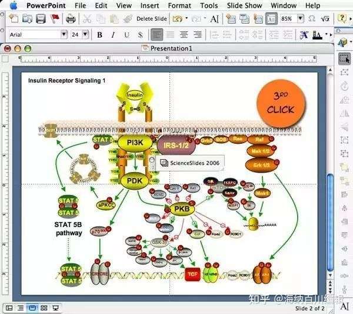Switch to Slide Sorter view at bottom left

(44, 308)
